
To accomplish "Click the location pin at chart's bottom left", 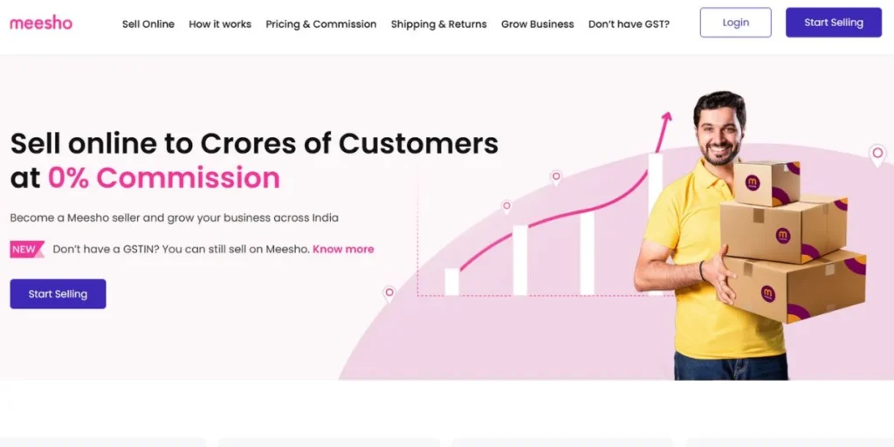I will [x=389, y=294].
